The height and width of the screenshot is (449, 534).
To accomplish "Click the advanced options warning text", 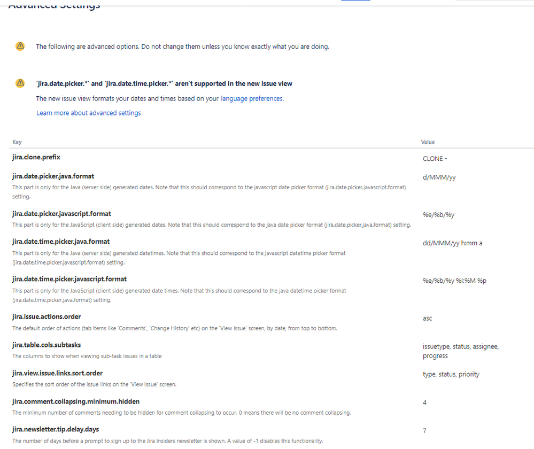I will (182, 47).
